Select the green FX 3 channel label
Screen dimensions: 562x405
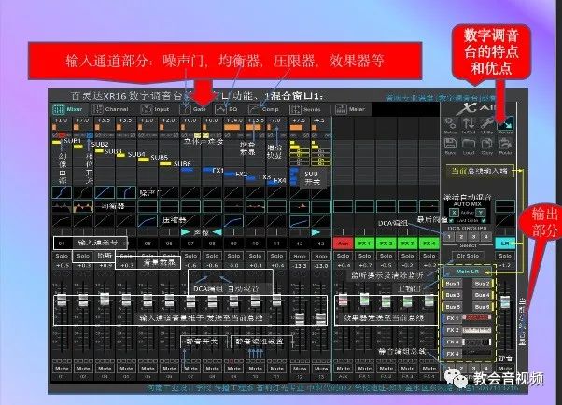[x=408, y=244]
